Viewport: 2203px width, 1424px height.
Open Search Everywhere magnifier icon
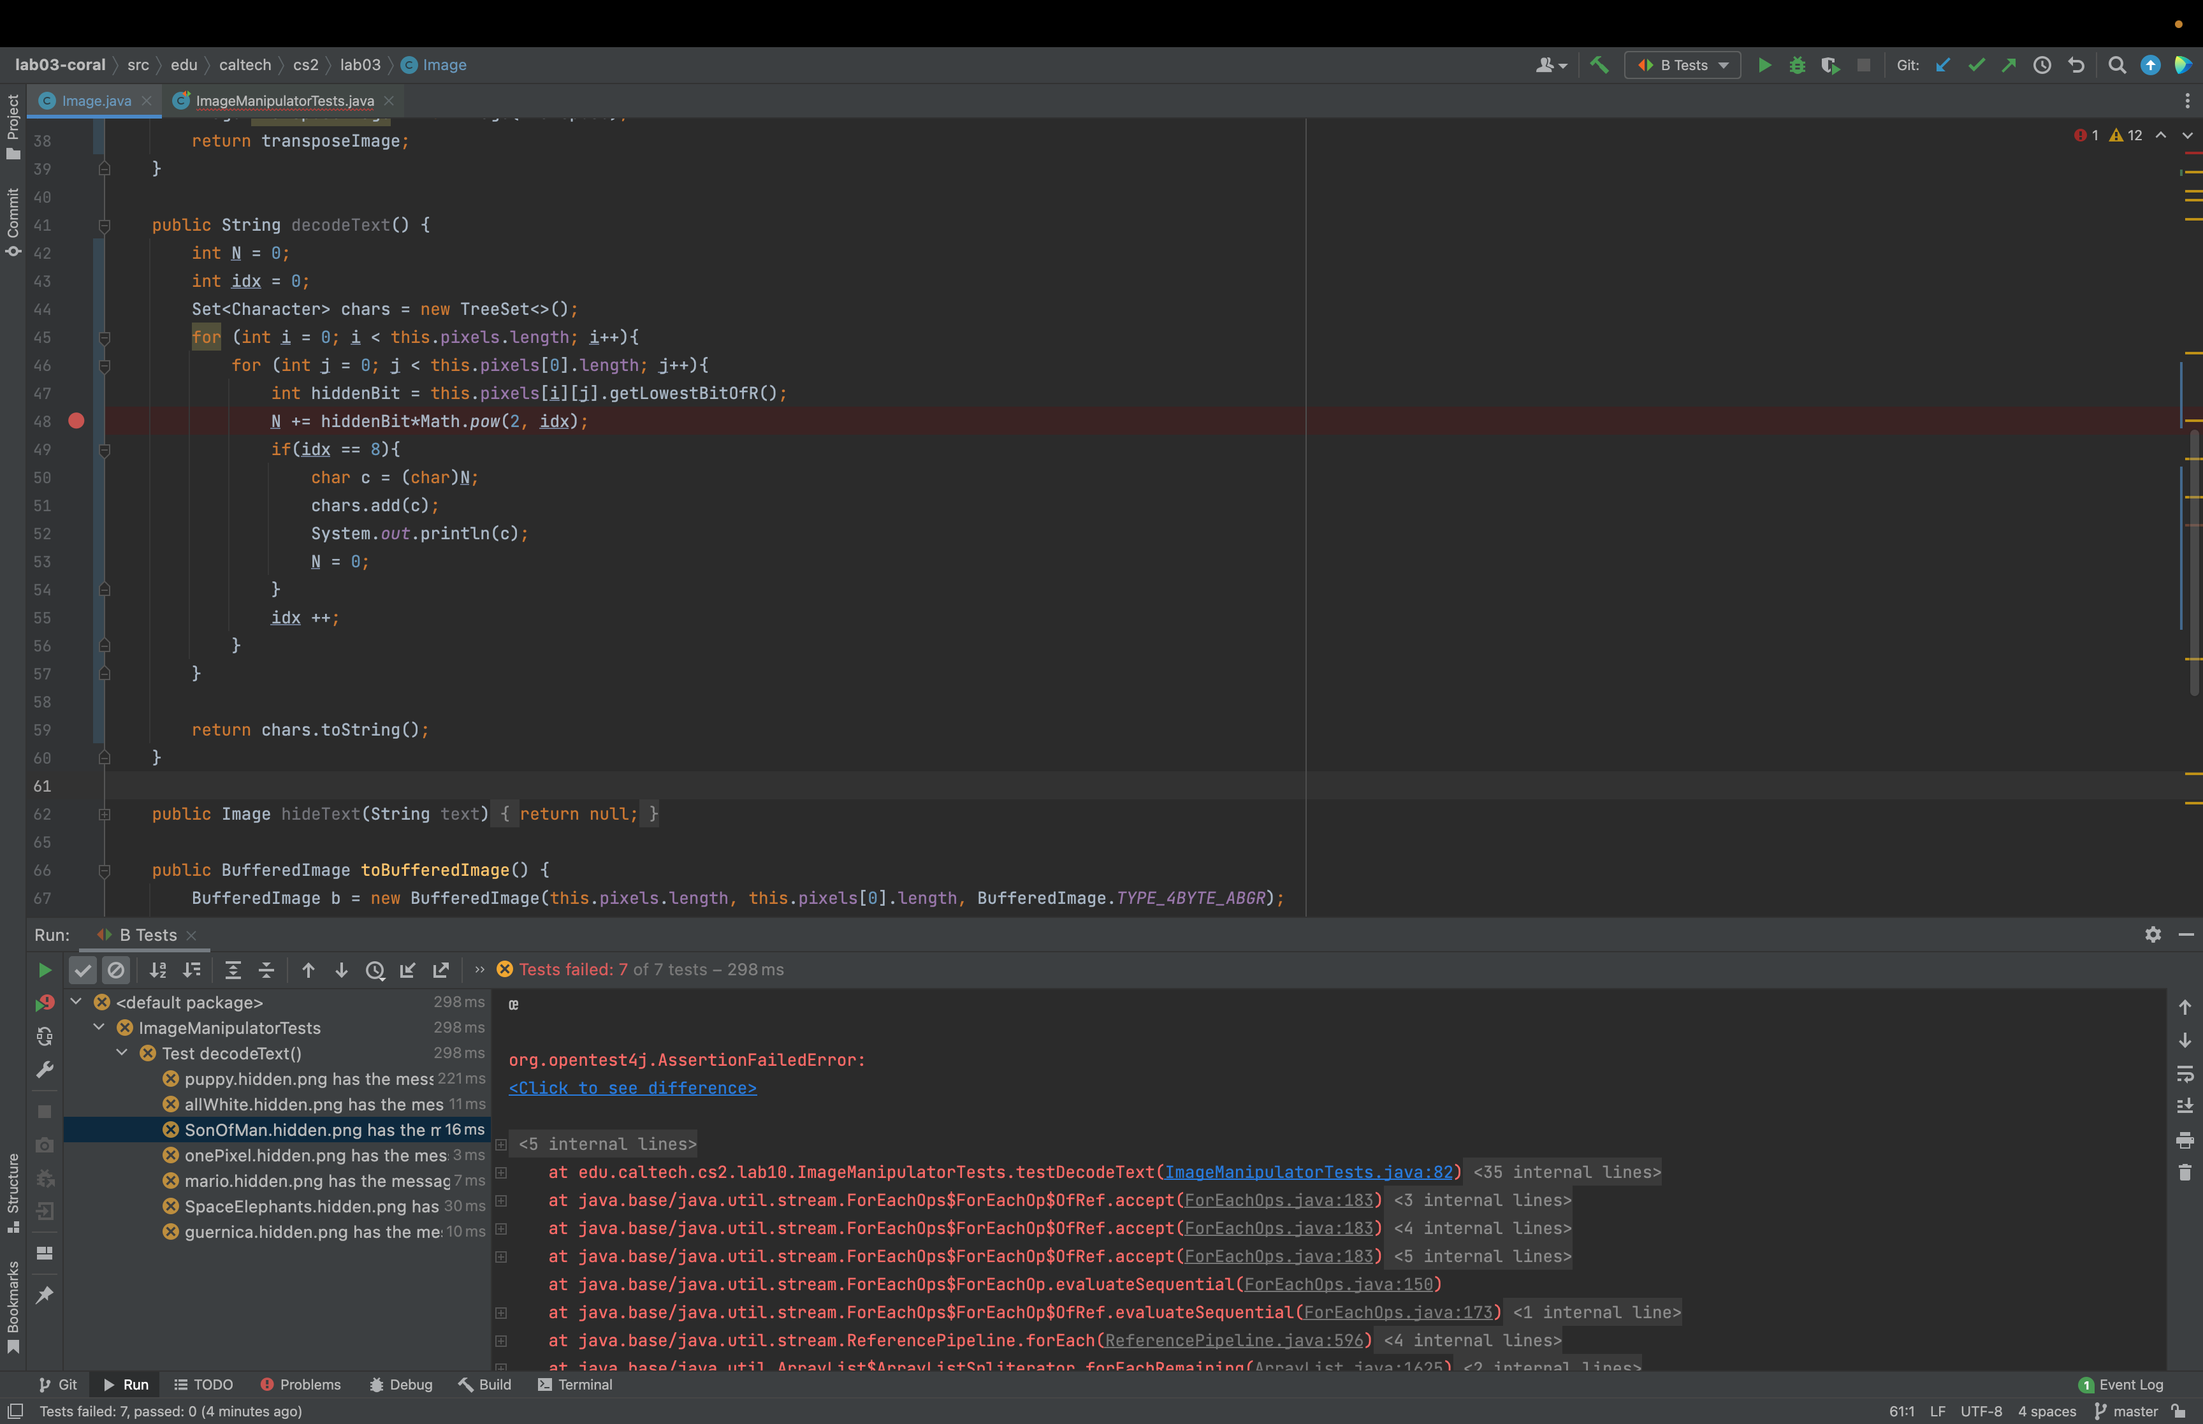coord(2117,65)
